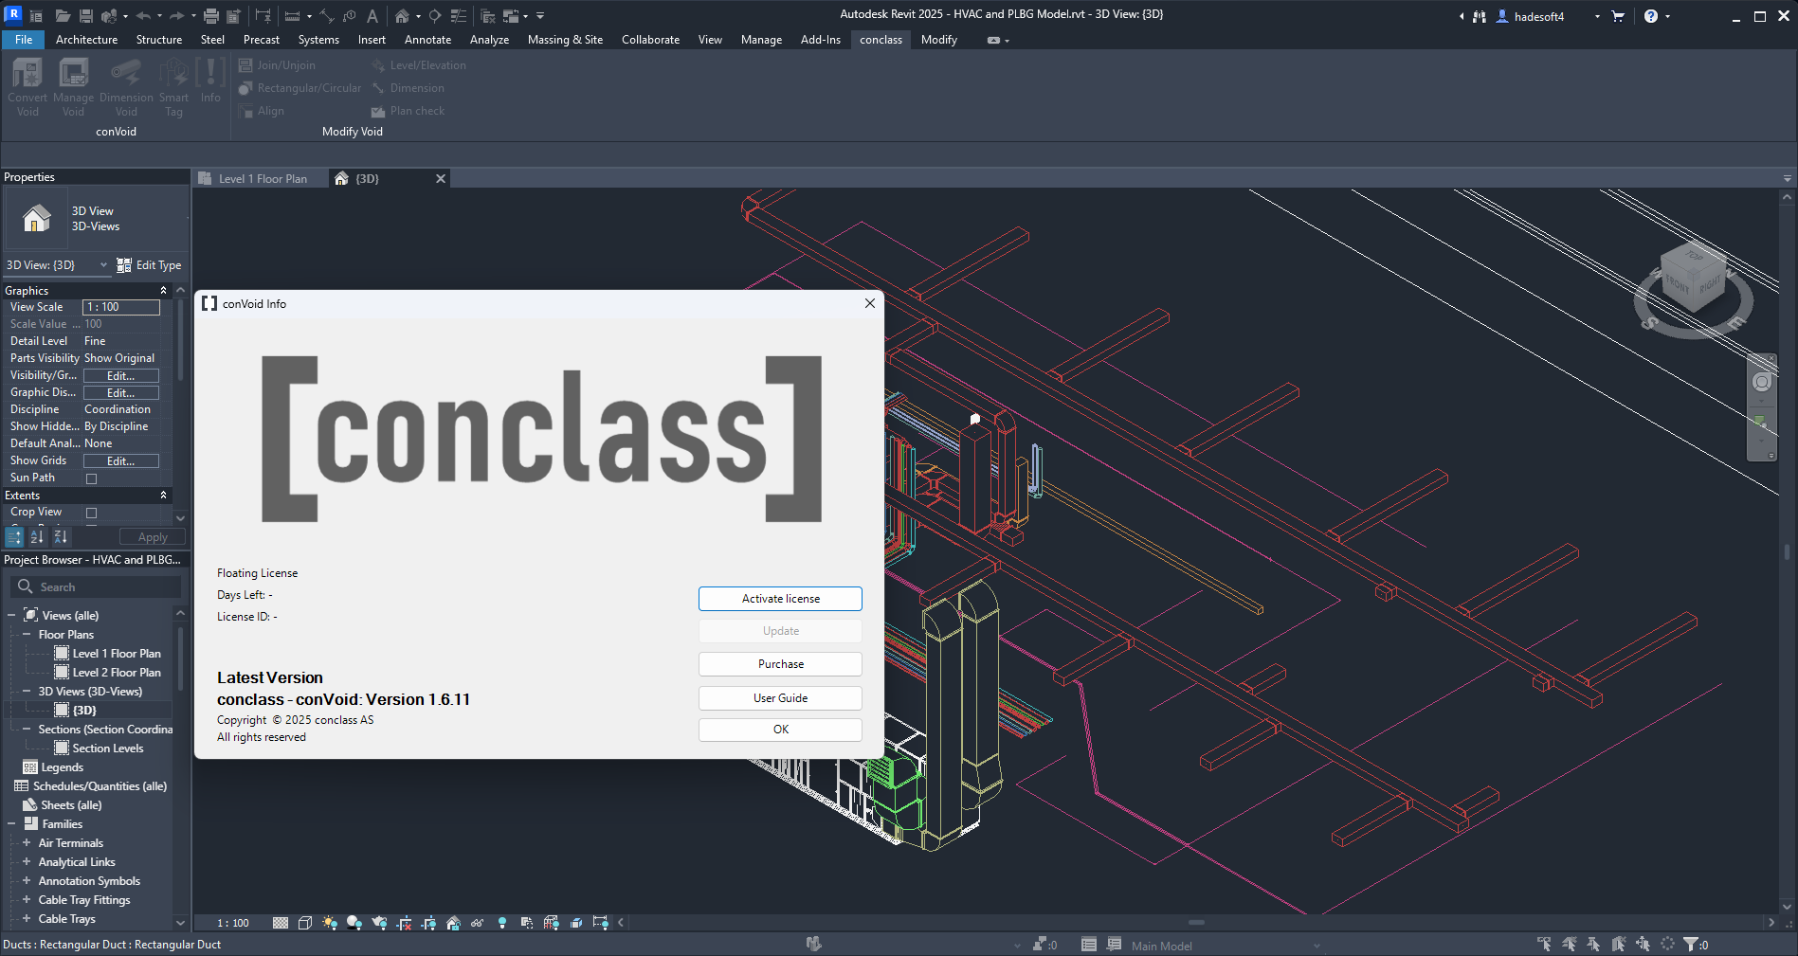Click the Detail Level grid icon in view bar
The height and width of the screenshot is (956, 1798).
click(x=281, y=923)
